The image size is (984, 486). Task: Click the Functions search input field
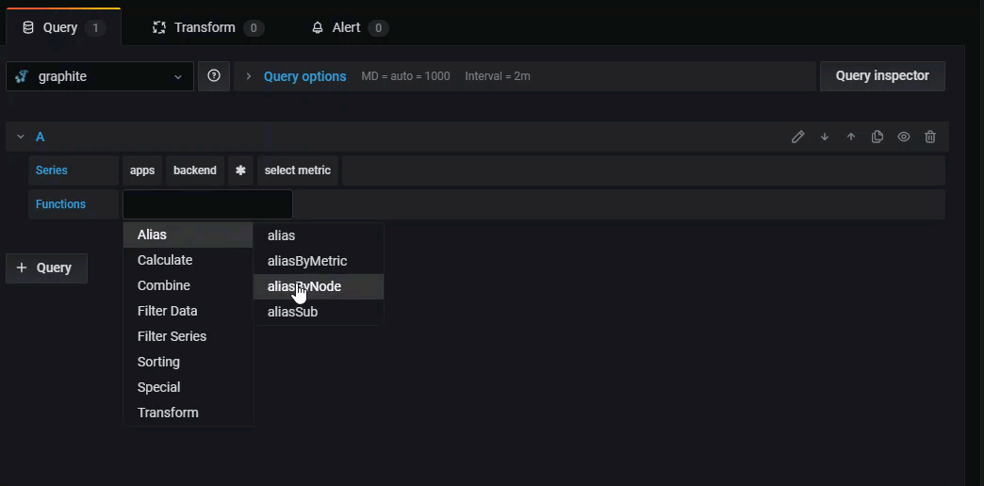(207, 204)
